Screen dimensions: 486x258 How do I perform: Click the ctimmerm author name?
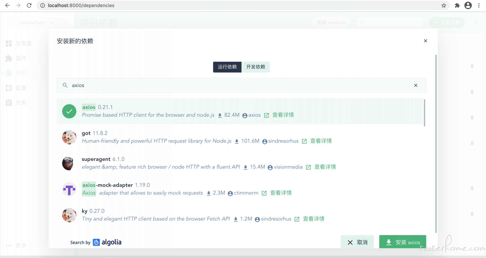click(x=246, y=193)
